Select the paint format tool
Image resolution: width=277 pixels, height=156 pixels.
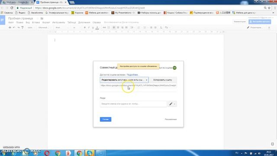pyautogui.click(x=23, y=28)
